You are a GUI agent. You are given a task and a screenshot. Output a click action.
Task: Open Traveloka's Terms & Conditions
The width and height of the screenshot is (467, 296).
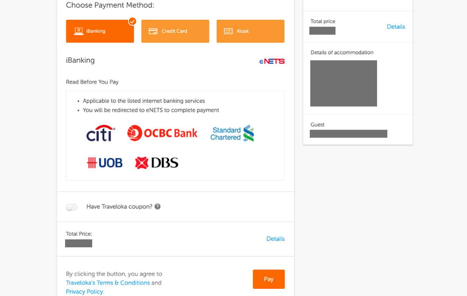[x=107, y=283]
